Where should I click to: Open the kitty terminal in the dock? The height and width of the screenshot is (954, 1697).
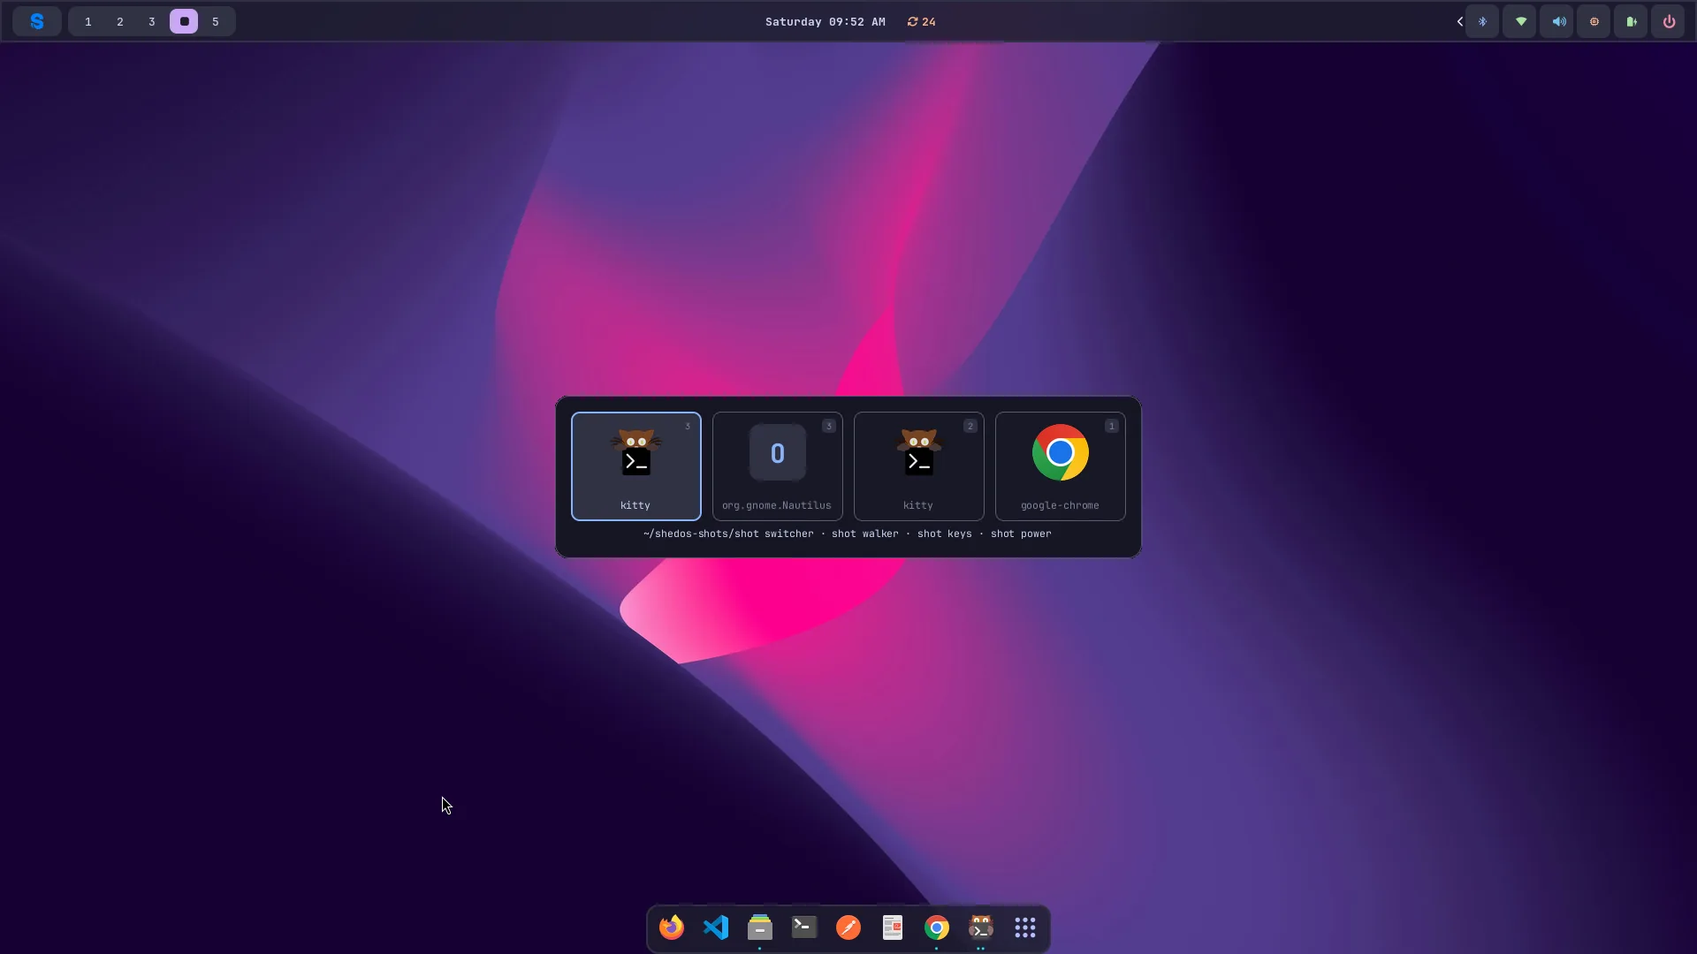click(981, 927)
